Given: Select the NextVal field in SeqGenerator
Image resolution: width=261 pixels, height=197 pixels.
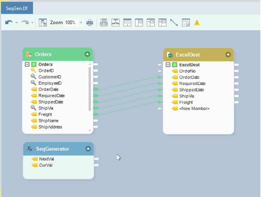Looking at the screenshot, I should click(46, 159).
